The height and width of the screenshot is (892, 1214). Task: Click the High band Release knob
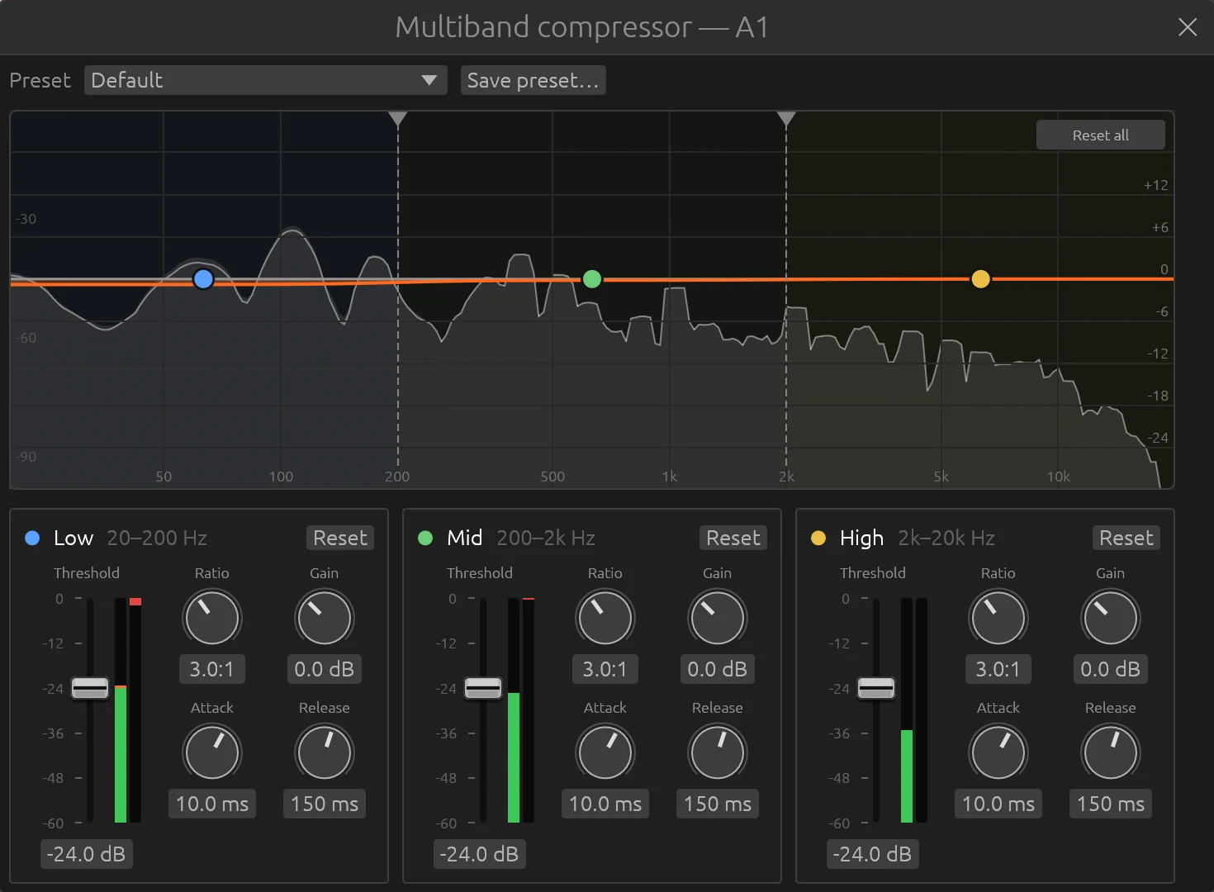[x=1111, y=752]
